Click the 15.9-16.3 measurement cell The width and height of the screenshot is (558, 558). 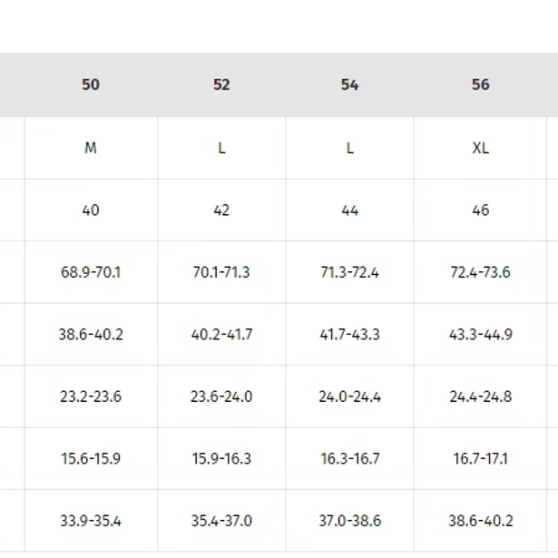[x=221, y=458]
